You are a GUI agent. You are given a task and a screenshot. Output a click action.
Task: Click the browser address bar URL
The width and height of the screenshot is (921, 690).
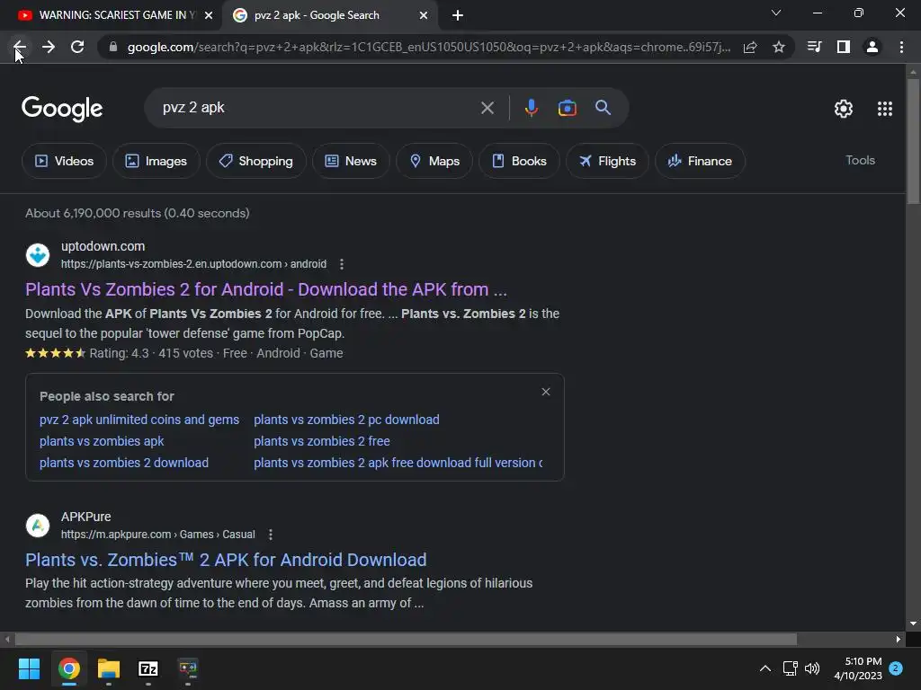pyautogui.click(x=429, y=47)
